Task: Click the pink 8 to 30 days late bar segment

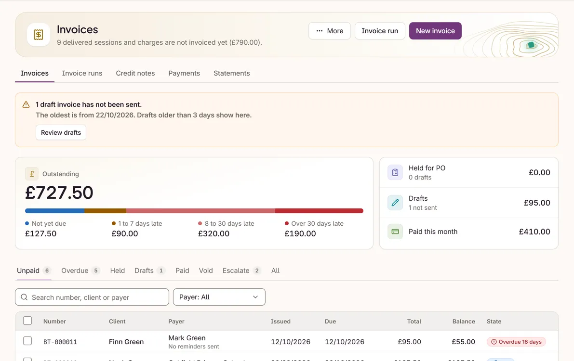Action: 200,211
